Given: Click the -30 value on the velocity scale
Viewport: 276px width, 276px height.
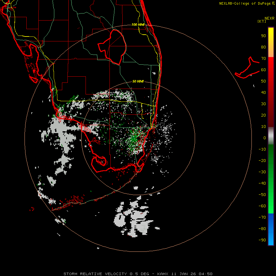Looking at the screenshot, I should 262,172.
